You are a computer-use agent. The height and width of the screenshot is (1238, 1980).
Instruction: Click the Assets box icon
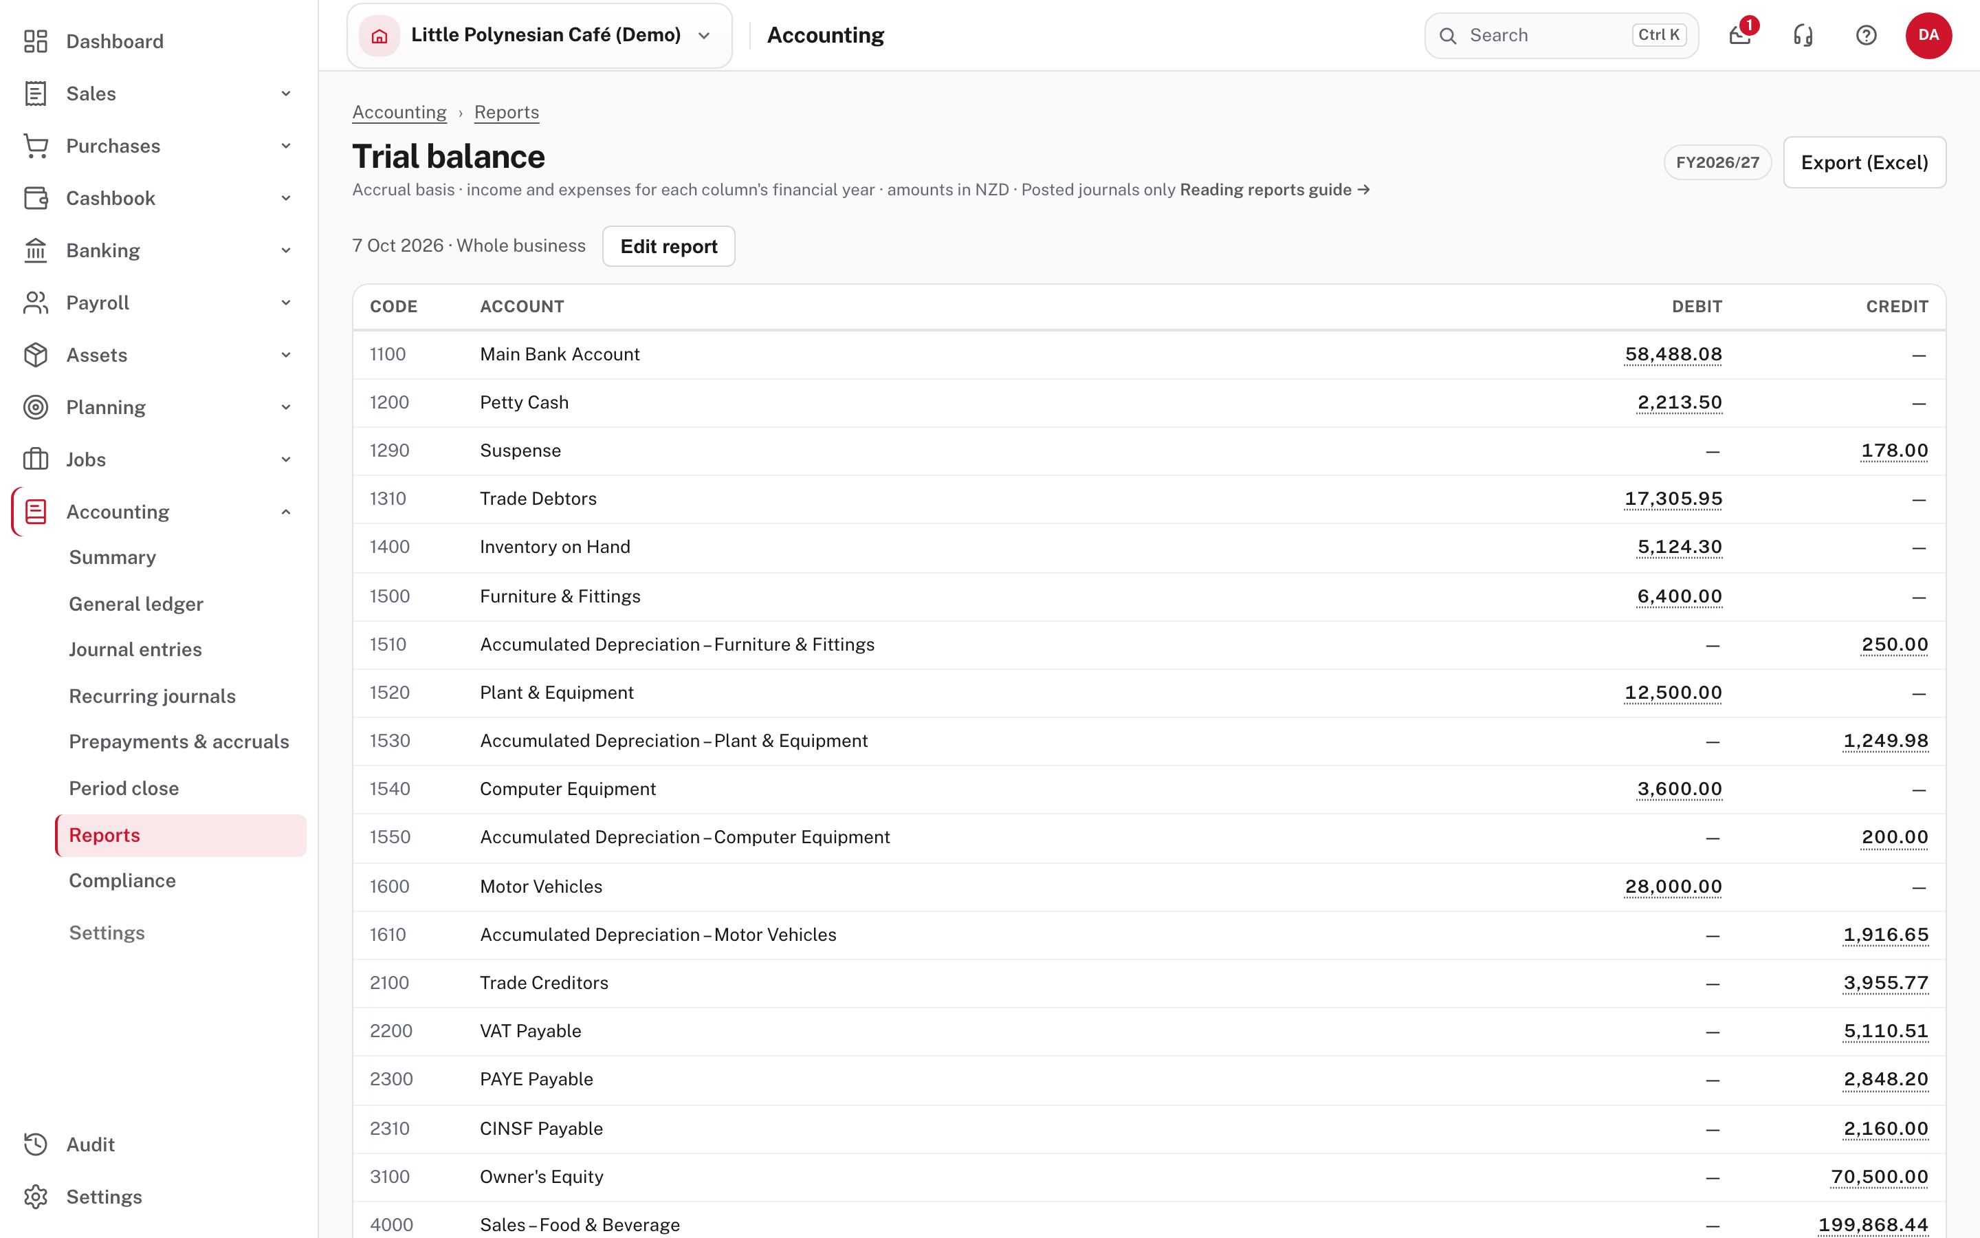tap(35, 356)
